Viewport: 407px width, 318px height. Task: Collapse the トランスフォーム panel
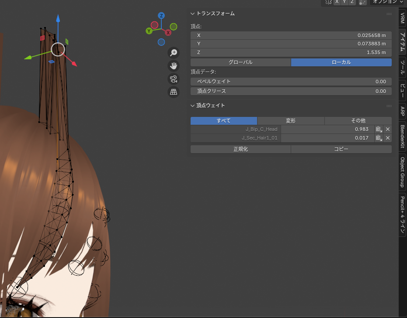coord(193,14)
